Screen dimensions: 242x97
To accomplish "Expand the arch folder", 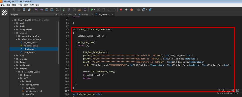I will (x=14, y=23).
